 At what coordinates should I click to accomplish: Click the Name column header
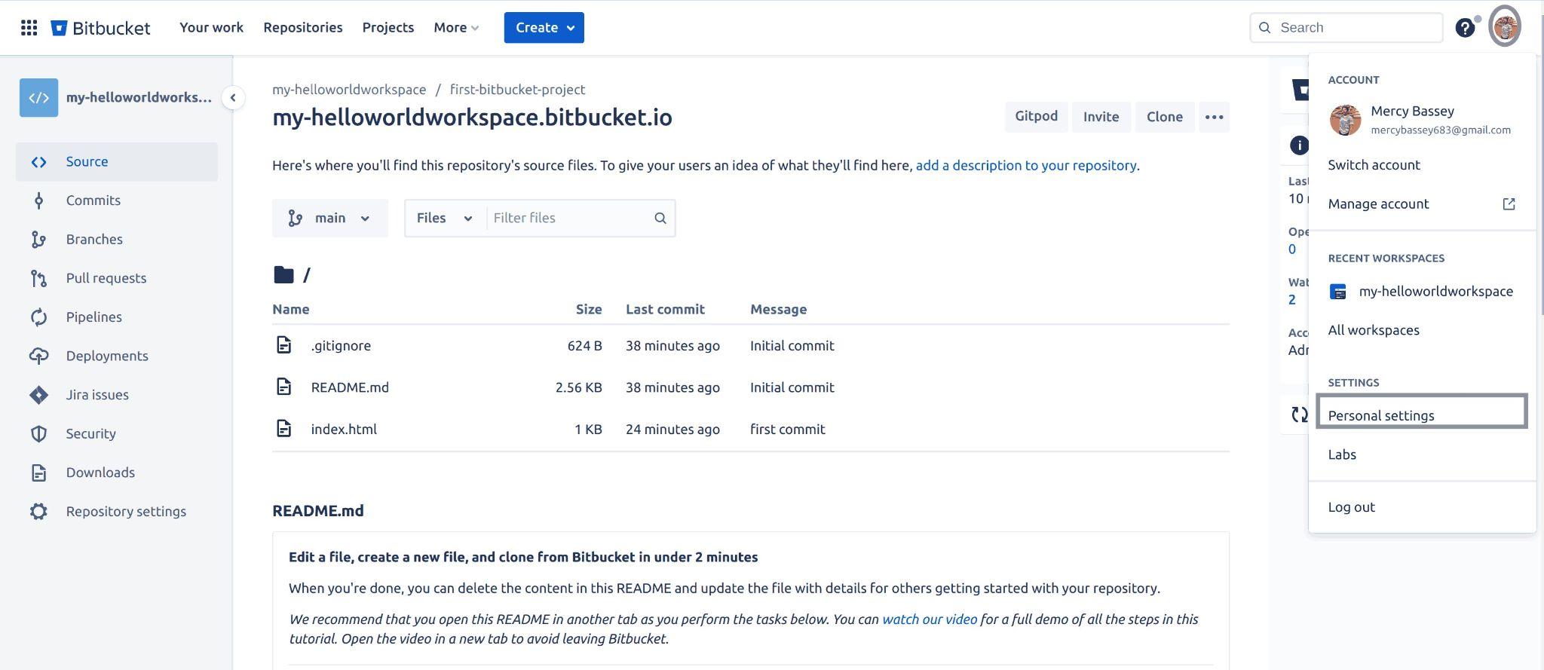pos(290,310)
